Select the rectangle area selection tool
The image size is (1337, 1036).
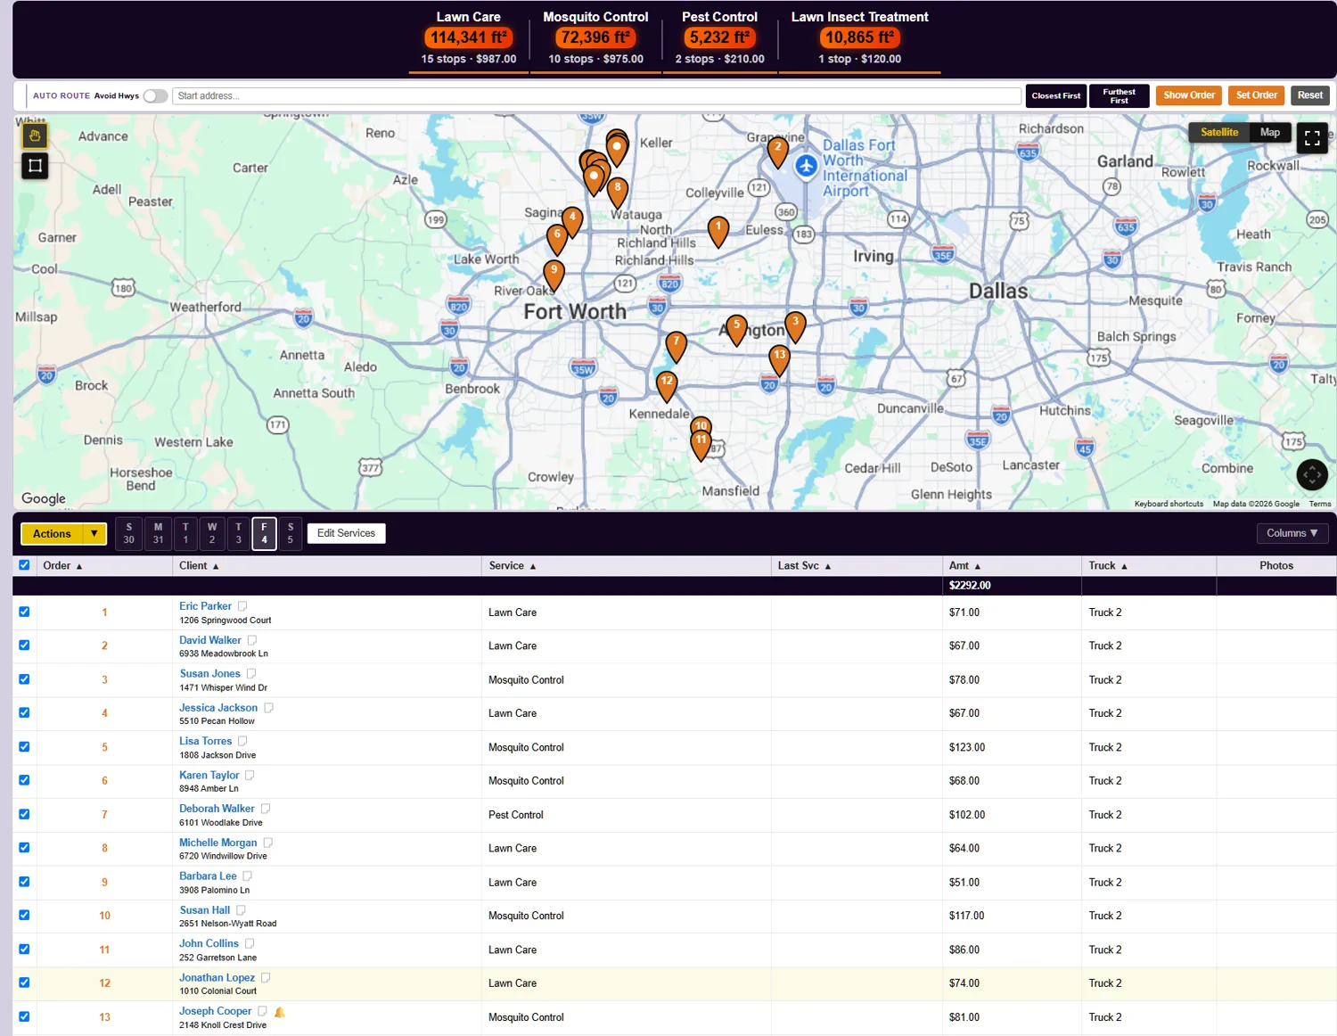35,166
